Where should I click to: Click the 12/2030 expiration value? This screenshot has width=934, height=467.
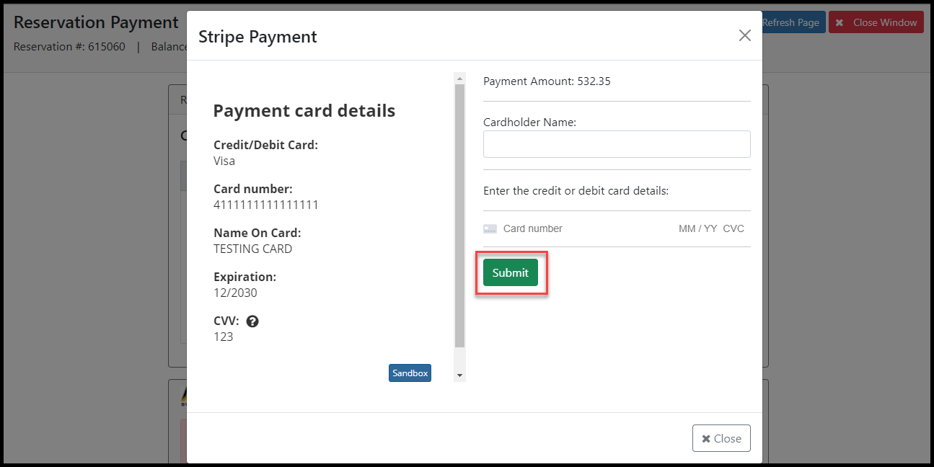(235, 293)
